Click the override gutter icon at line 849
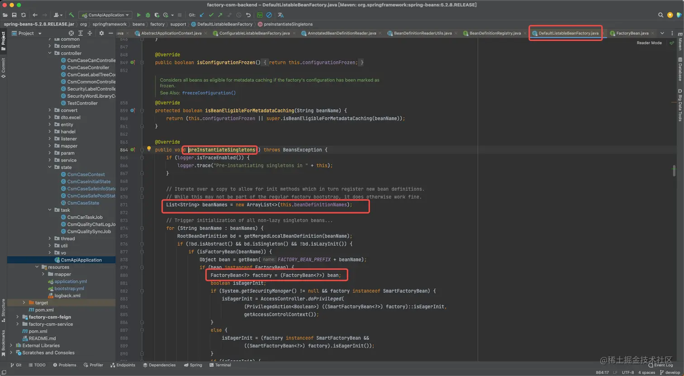Screen dimensions: 684x376 (133, 62)
